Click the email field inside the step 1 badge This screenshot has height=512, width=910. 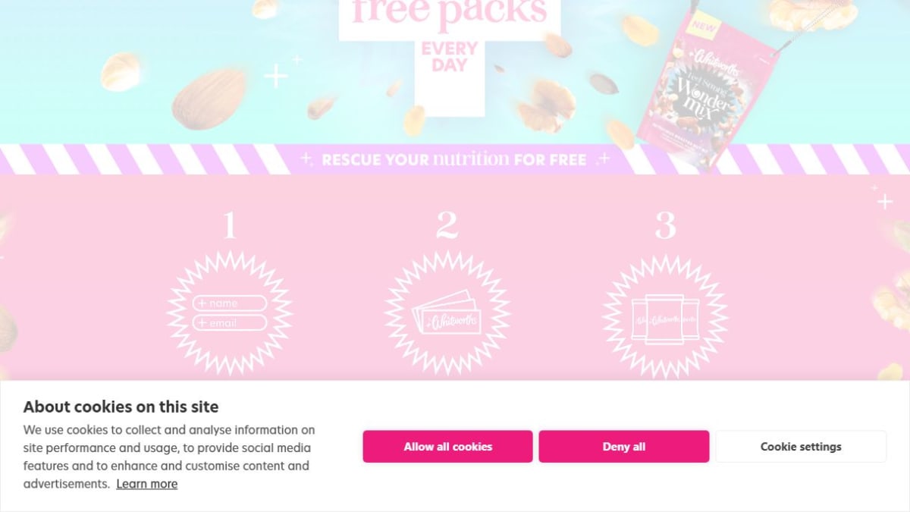(229, 323)
